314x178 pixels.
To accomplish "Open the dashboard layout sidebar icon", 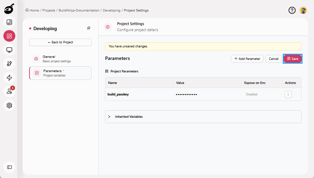I will tap(9, 22).
